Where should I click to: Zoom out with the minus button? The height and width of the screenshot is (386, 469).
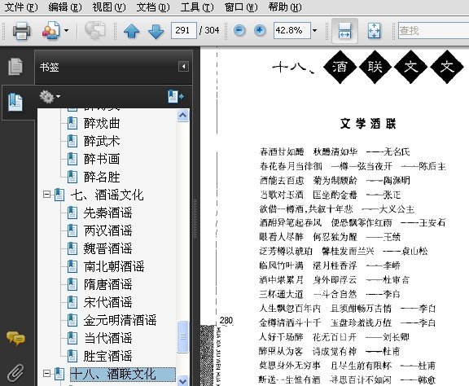(239, 30)
